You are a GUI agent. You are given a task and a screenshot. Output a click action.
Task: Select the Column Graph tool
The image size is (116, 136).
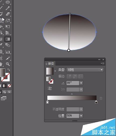click(x=8, y=52)
